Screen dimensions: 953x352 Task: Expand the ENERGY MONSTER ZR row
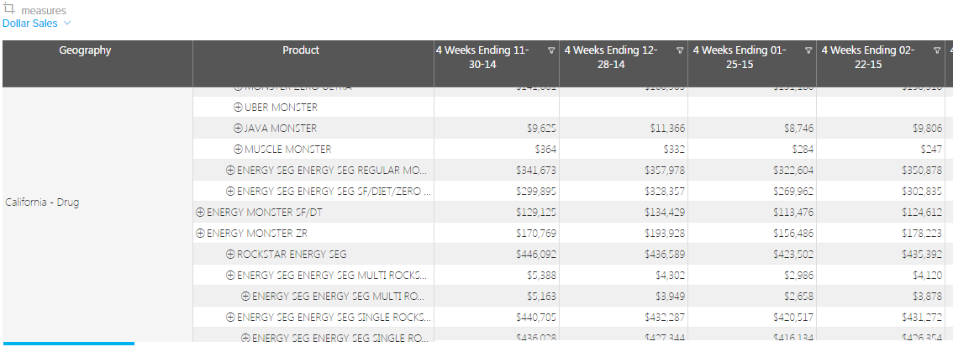(x=200, y=234)
